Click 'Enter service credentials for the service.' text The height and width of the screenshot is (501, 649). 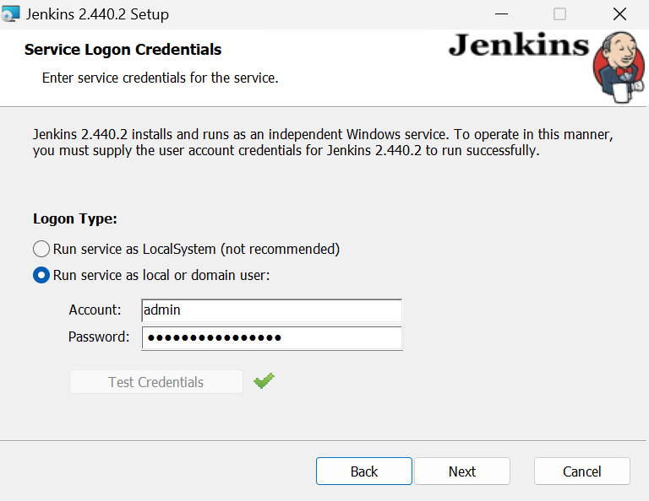click(x=161, y=78)
